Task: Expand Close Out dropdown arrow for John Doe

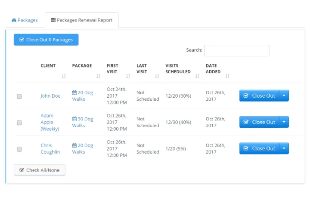Action: click(284, 95)
